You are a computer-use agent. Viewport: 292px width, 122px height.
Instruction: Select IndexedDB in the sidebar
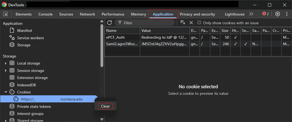(26, 85)
